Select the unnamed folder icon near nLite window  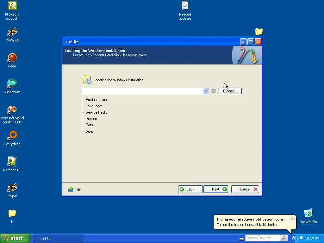[259, 32]
